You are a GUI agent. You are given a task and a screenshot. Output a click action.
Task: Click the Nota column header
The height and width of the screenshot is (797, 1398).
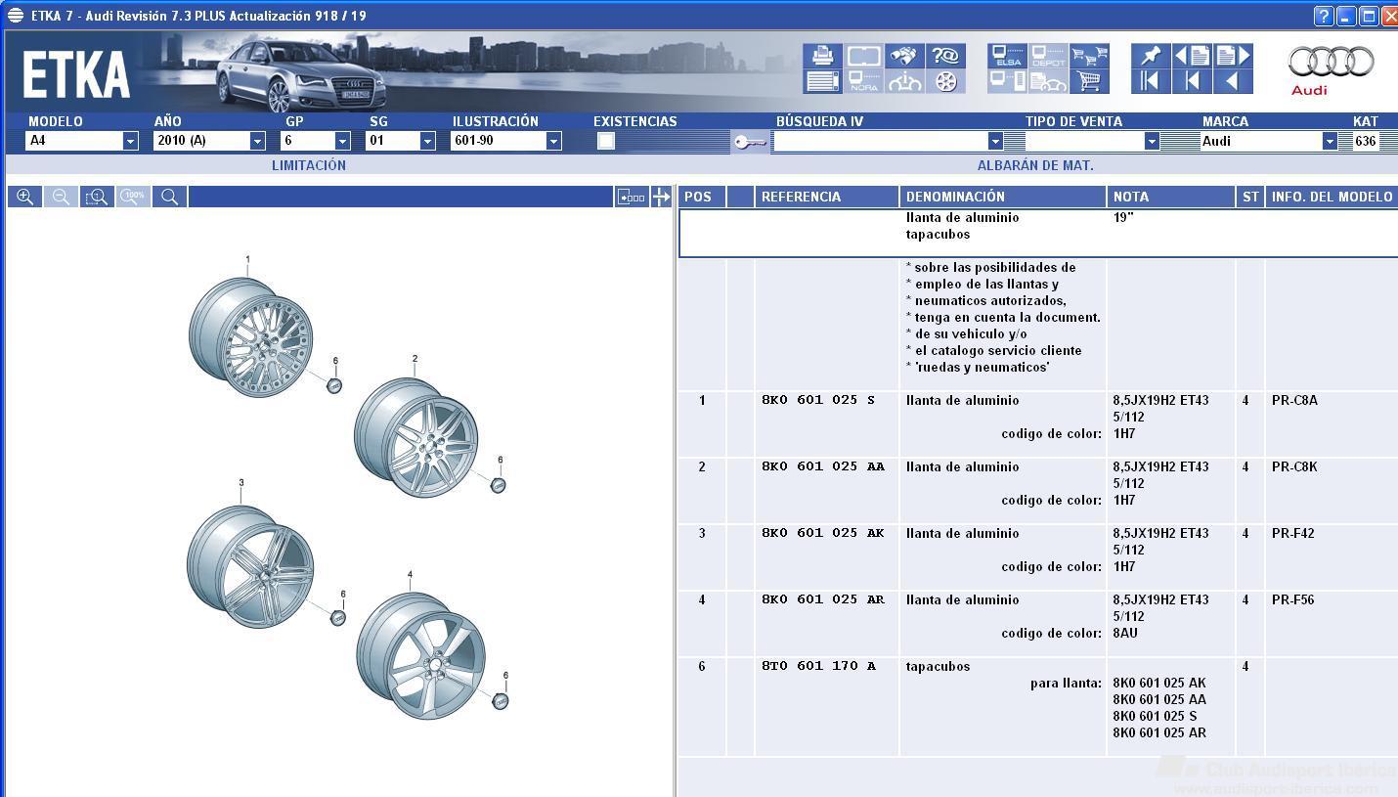1171,197
